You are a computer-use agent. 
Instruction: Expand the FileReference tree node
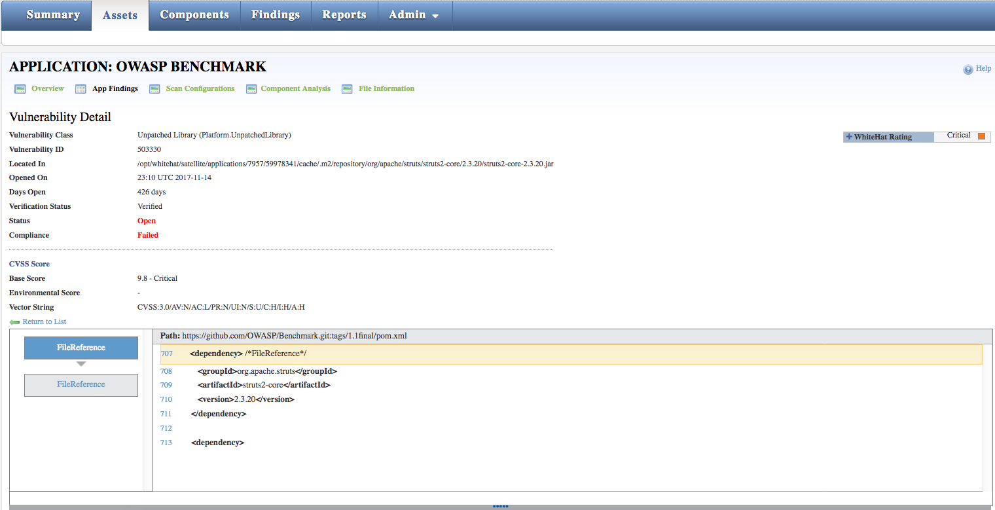pyautogui.click(x=81, y=348)
